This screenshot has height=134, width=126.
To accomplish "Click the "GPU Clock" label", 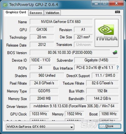I will click(18, 114).
